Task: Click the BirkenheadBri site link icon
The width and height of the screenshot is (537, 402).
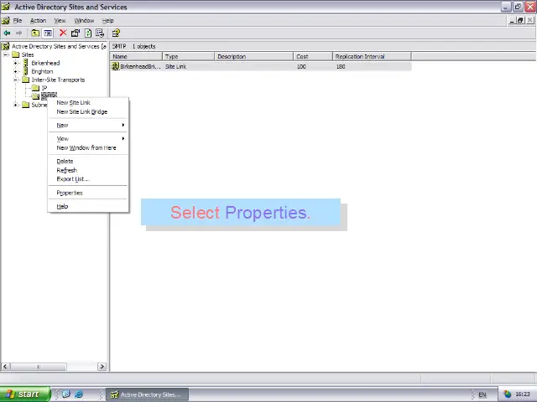Action: click(x=116, y=66)
